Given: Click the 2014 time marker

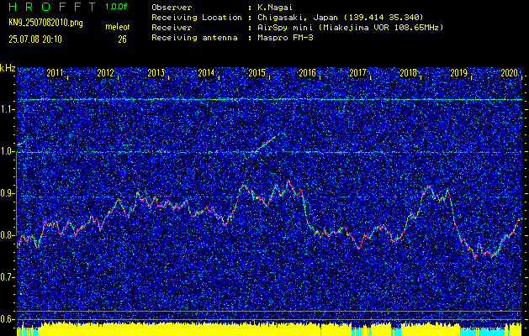Looking at the screenshot, I should tap(206, 73).
